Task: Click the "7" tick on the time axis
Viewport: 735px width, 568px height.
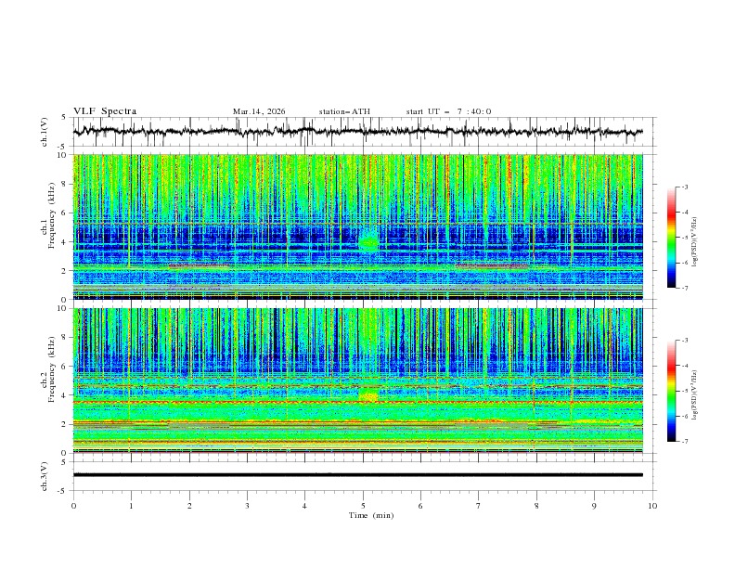Action: tap(478, 506)
